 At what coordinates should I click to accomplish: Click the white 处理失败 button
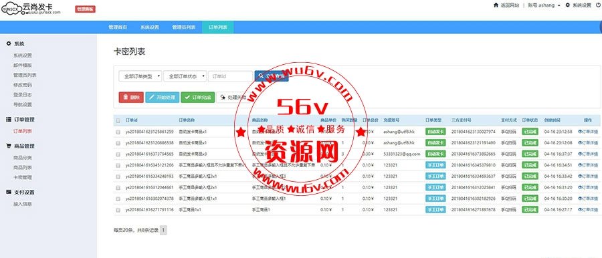pos(234,98)
